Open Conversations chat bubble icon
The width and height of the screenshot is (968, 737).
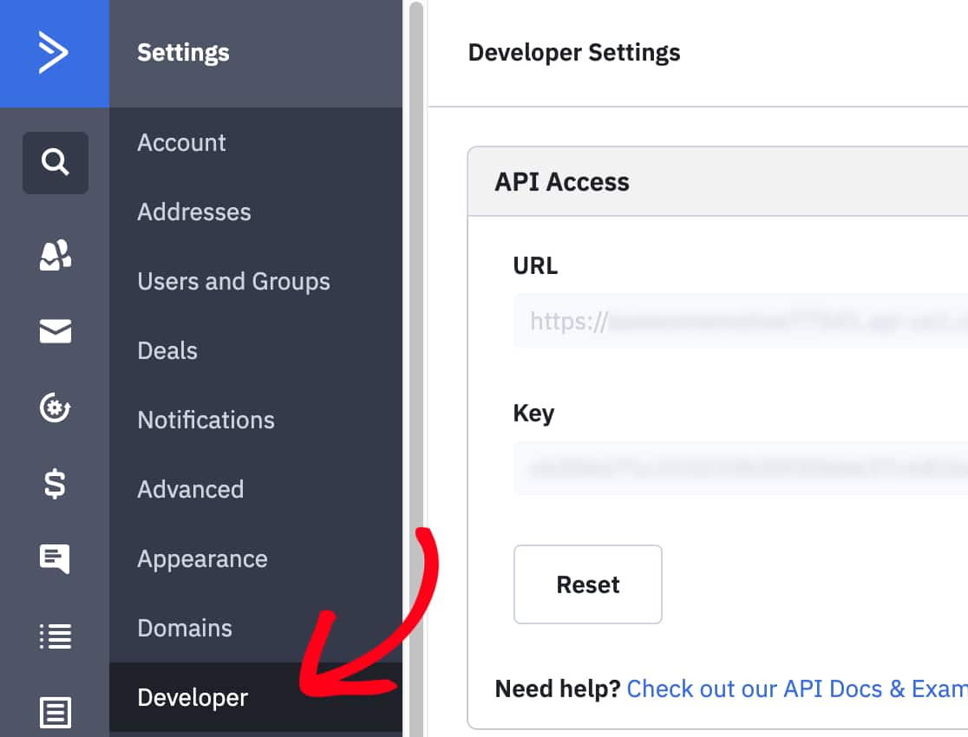pos(55,559)
